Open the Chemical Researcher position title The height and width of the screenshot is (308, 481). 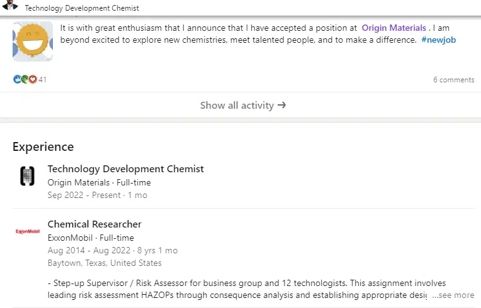coord(94,224)
